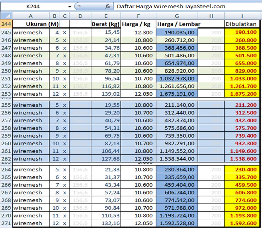This screenshot has height=228, width=262.
Task: Select cell with weight 34,76
Action: click(x=106, y=48)
